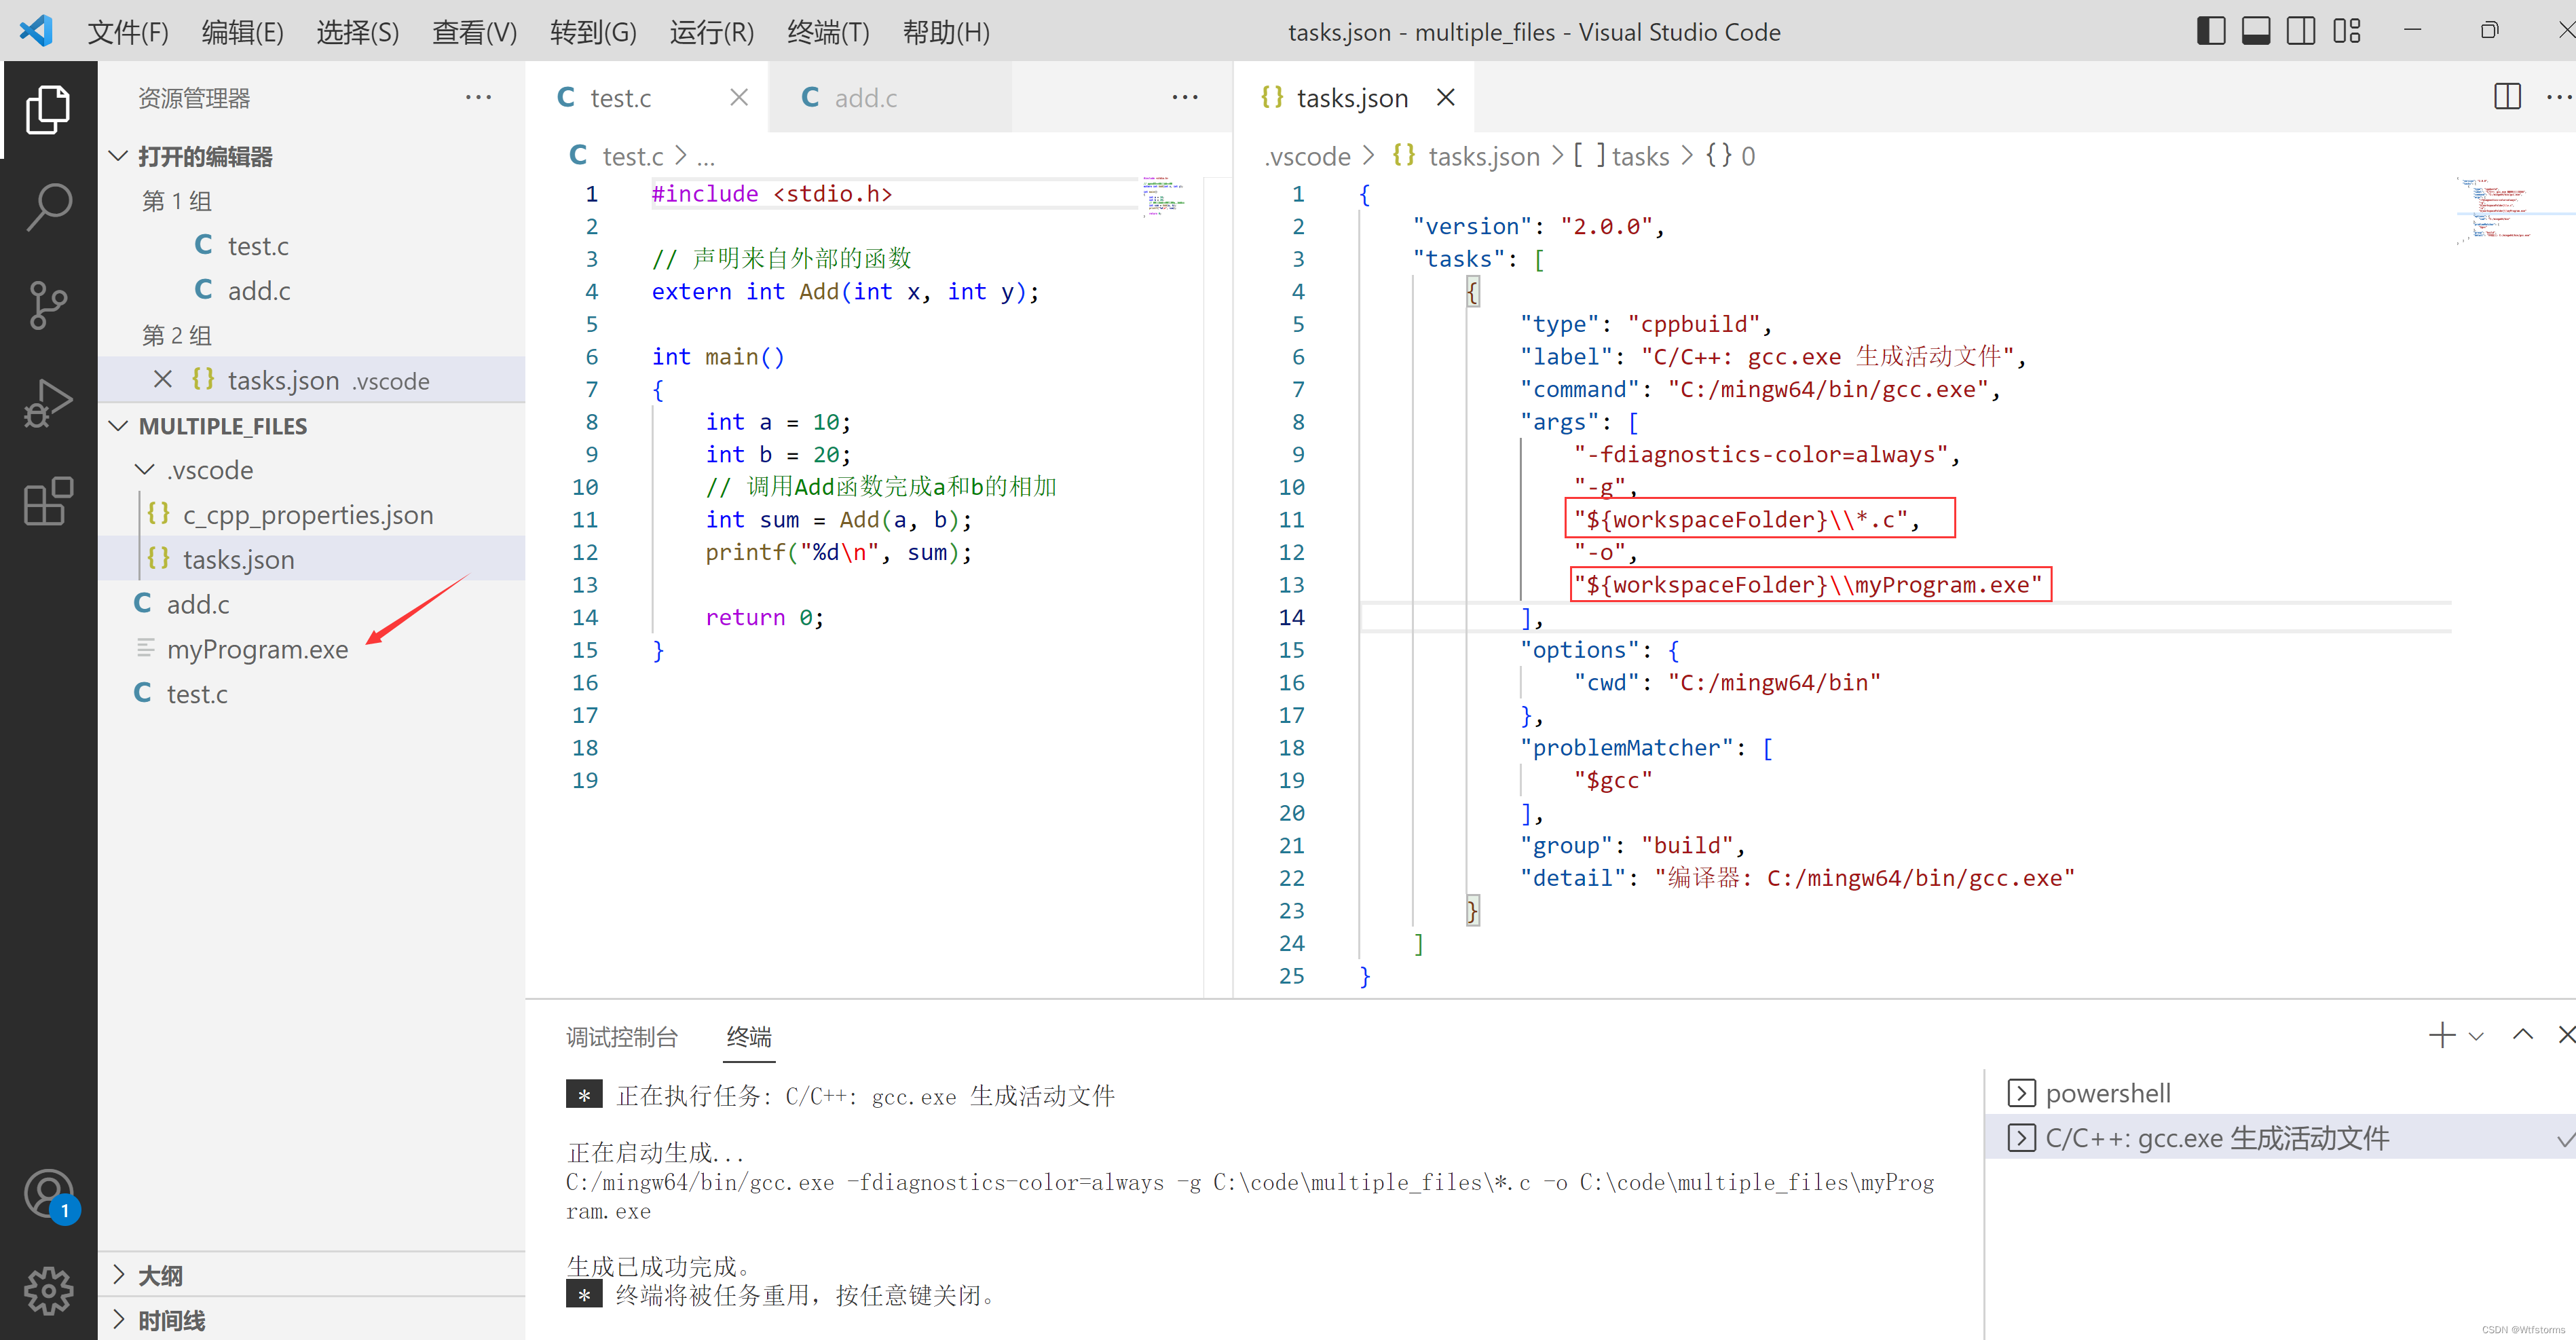
Task: Collapse the MULTIPLE_FILES folder section
Action: 312,426
